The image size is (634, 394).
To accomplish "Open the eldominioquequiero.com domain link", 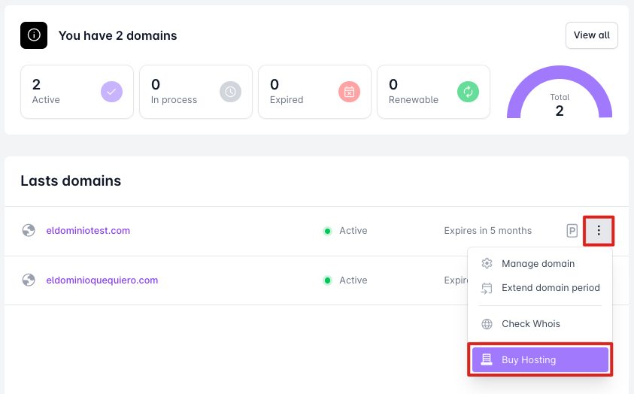I will tap(102, 280).
